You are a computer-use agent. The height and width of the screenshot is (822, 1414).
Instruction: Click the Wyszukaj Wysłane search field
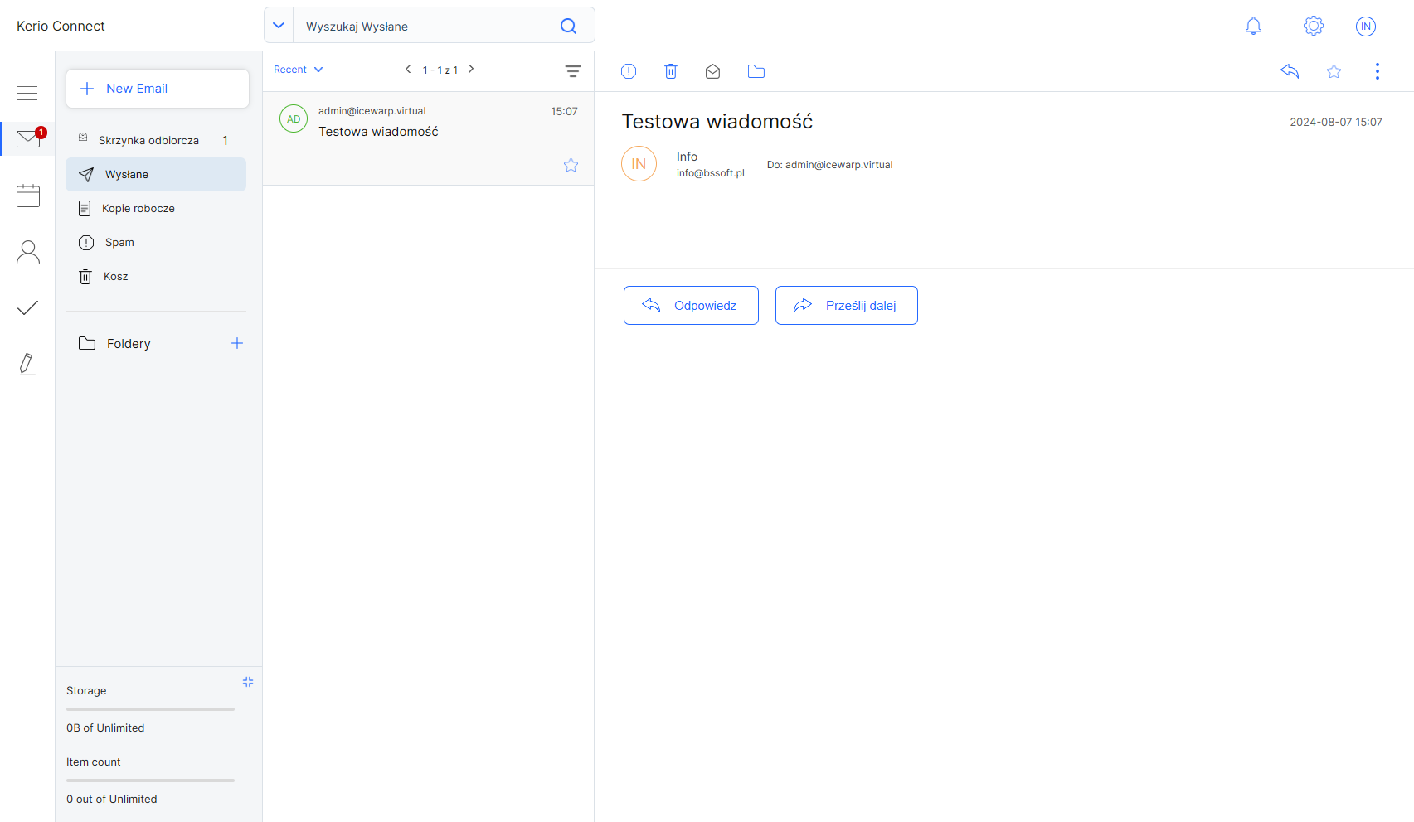point(423,27)
